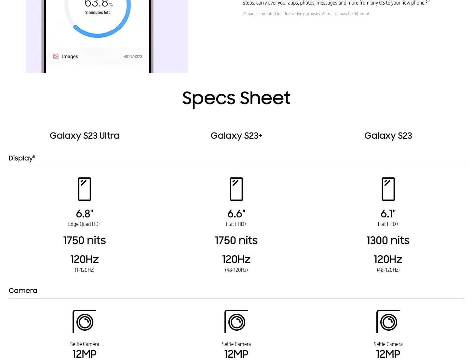Screen dimensions: 473x360
Task: Click the Galaxy S23 display phone icon
Action: point(388,189)
